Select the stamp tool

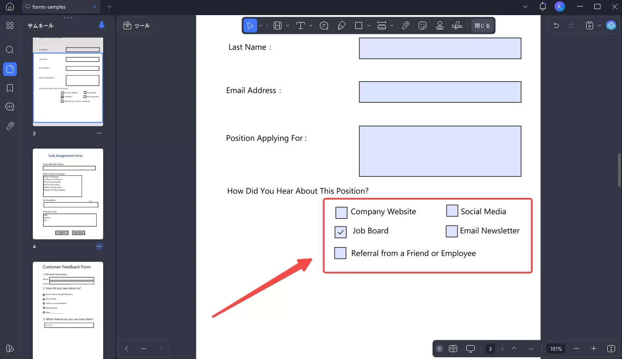pos(440,26)
